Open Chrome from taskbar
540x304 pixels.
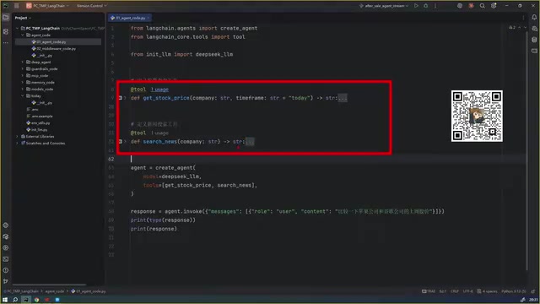pyautogui.click(x=36, y=300)
